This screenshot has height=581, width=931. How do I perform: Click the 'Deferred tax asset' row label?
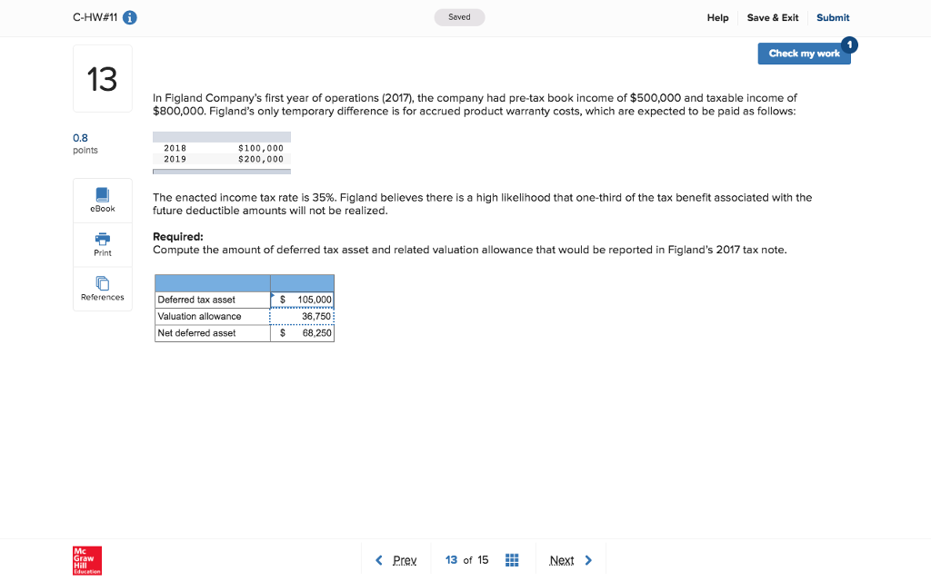coord(196,300)
